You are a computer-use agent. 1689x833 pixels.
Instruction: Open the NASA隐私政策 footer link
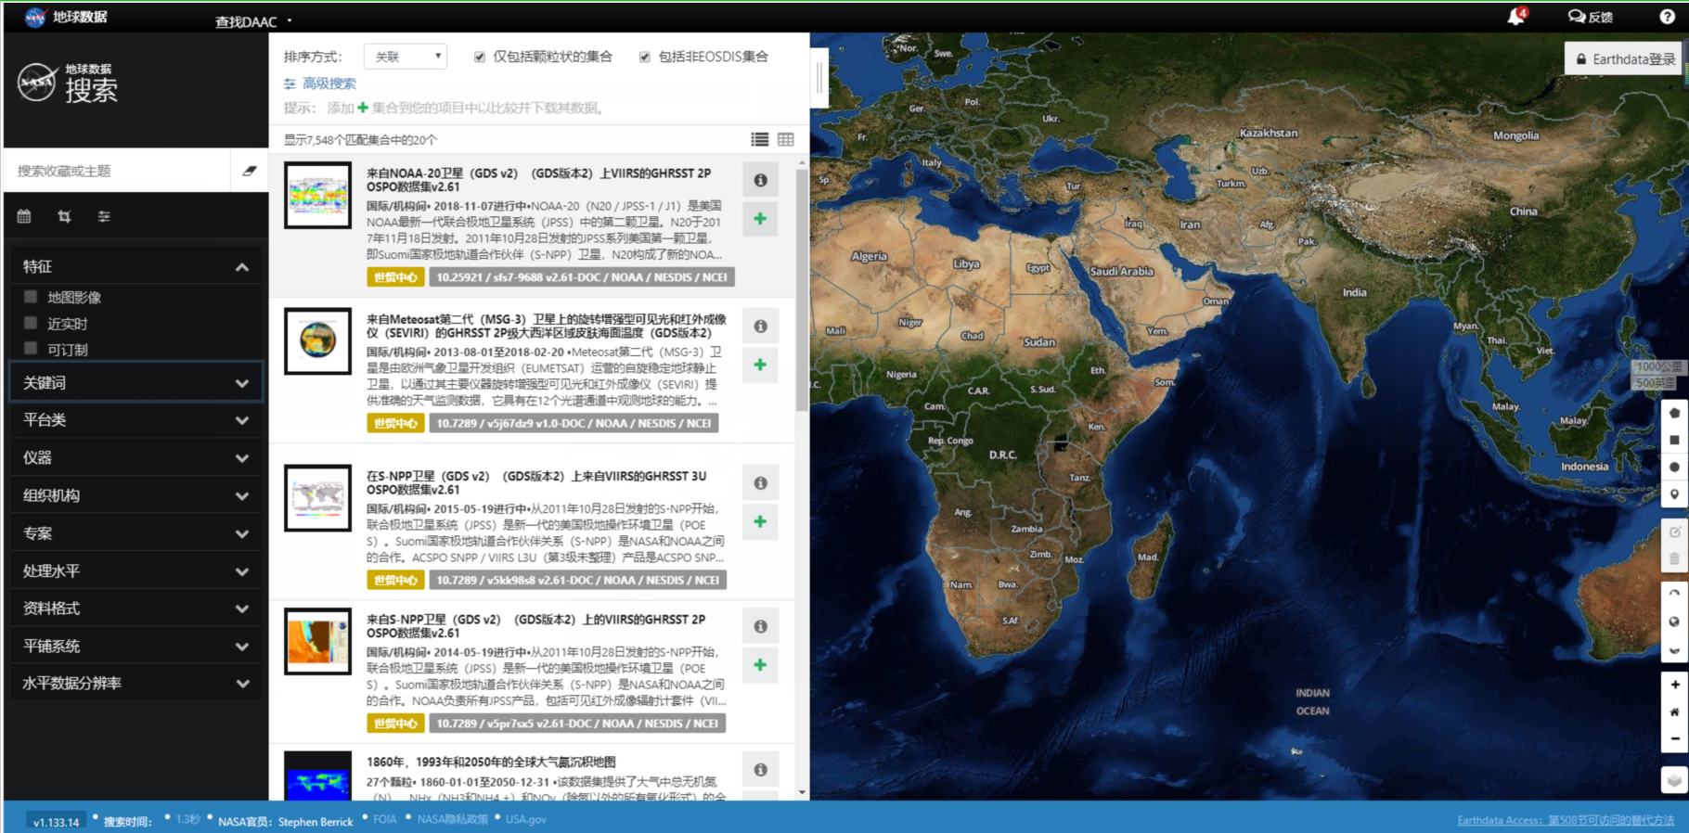(x=453, y=819)
